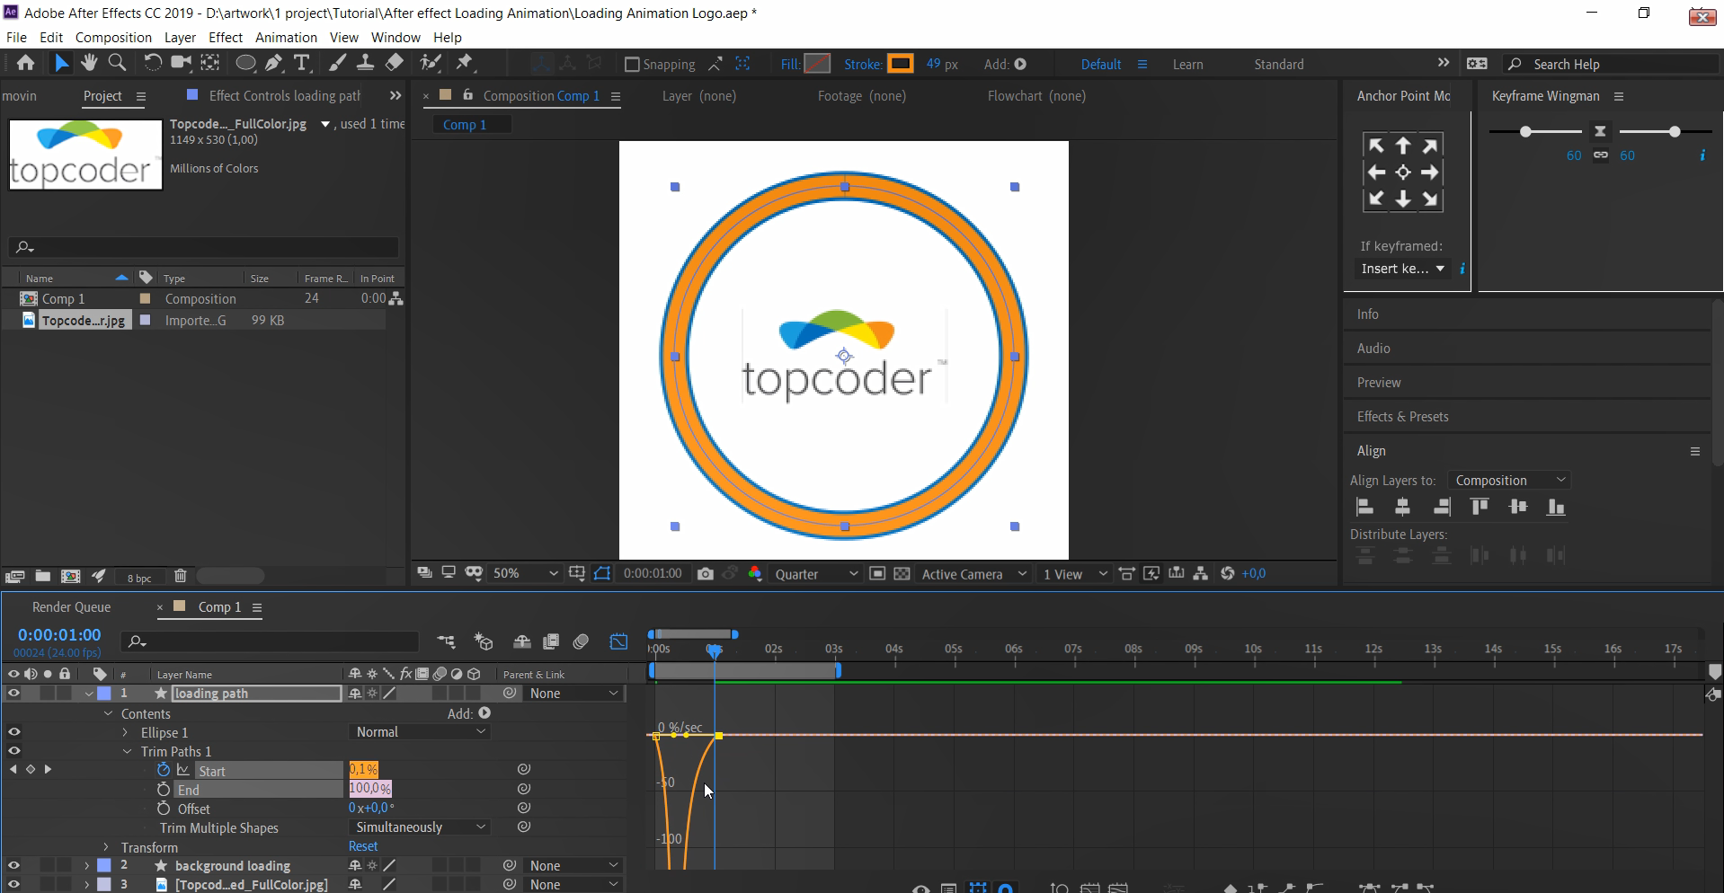Switch to the Render Queue tab
The image size is (1724, 893).
pos(72,607)
